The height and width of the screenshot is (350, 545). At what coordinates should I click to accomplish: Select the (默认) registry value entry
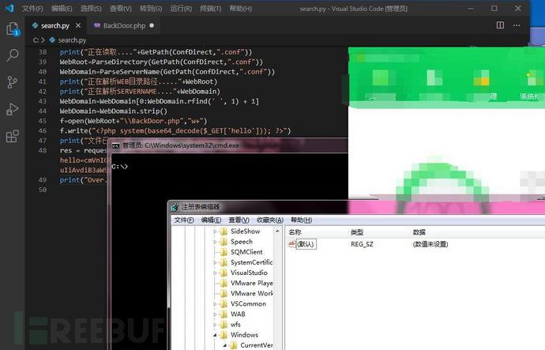pyautogui.click(x=306, y=244)
